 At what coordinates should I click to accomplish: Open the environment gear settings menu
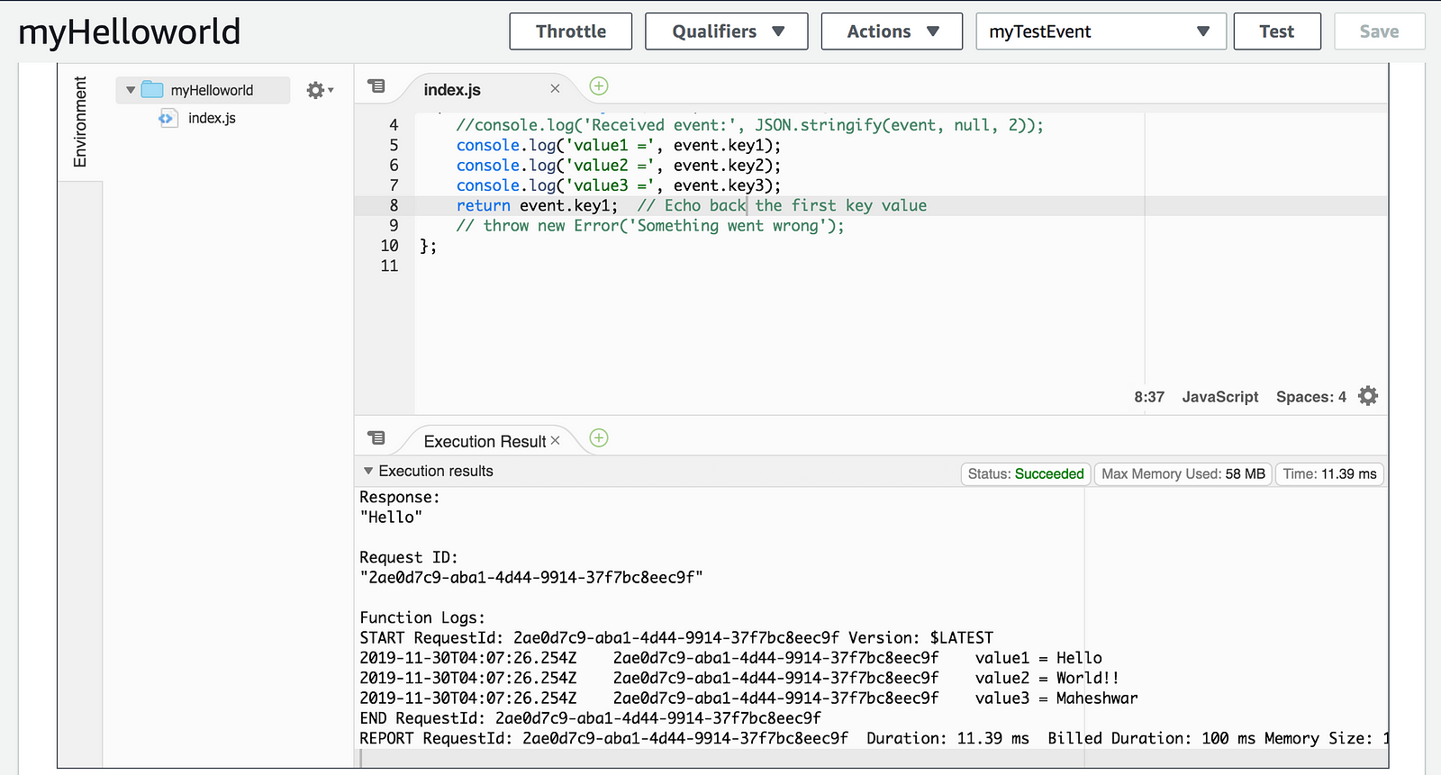tap(320, 90)
